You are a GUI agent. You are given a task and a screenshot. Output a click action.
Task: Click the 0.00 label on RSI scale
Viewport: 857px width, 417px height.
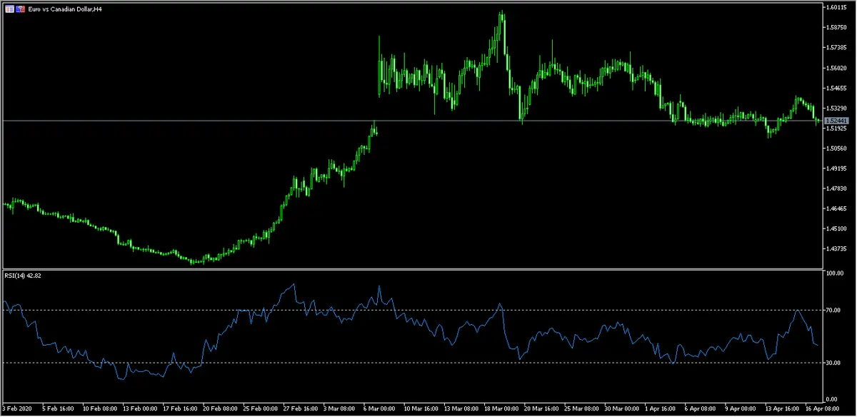(833, 399)
